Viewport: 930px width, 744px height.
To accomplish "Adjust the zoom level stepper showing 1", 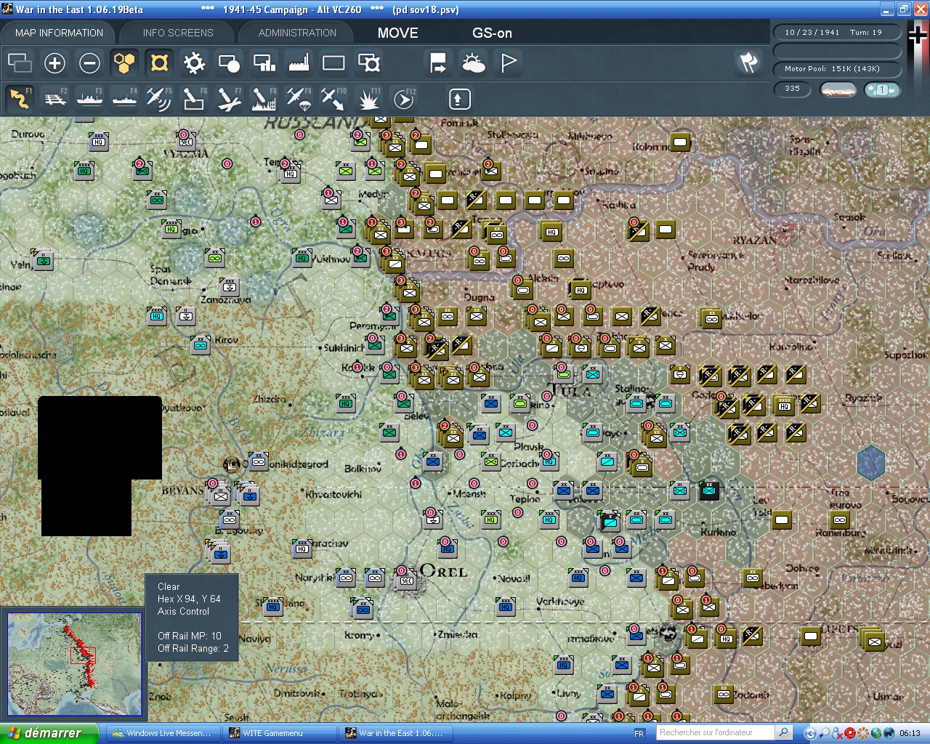I will click(881, 89).
